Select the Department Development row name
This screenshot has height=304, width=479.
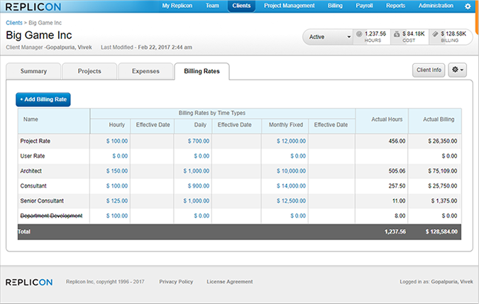[x=51, y=215]
